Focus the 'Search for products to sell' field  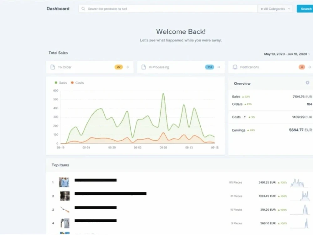pyautogui.click(x=168, y=9)
